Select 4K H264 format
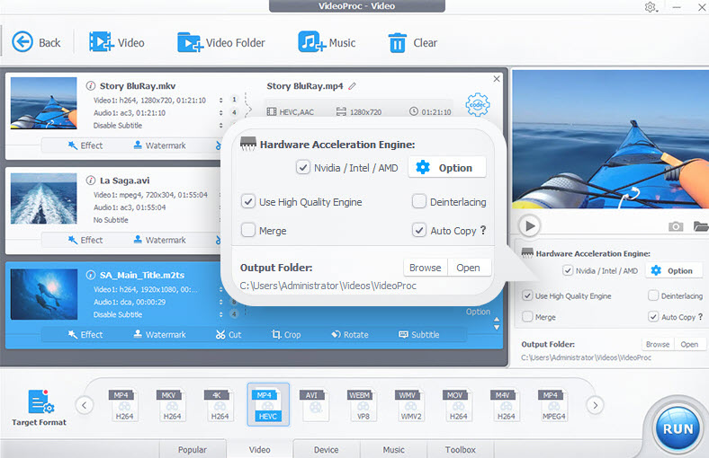709x458 pixels. tap(220, 405)
